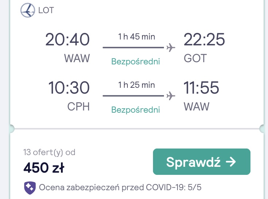Click the purple COVID-19 safety shield icon
The width and height of the screenshot is (268, 199).
[30, 188]
